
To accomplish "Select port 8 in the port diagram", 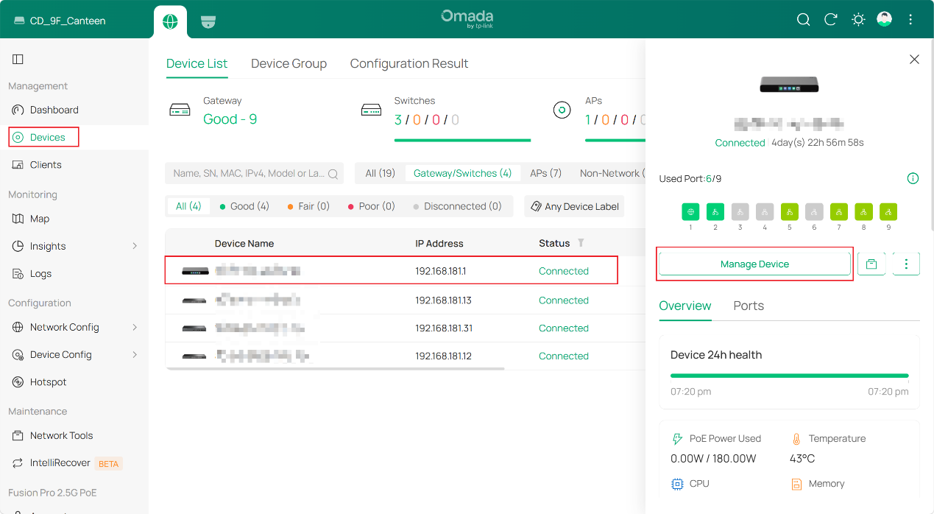I will 864,212.
